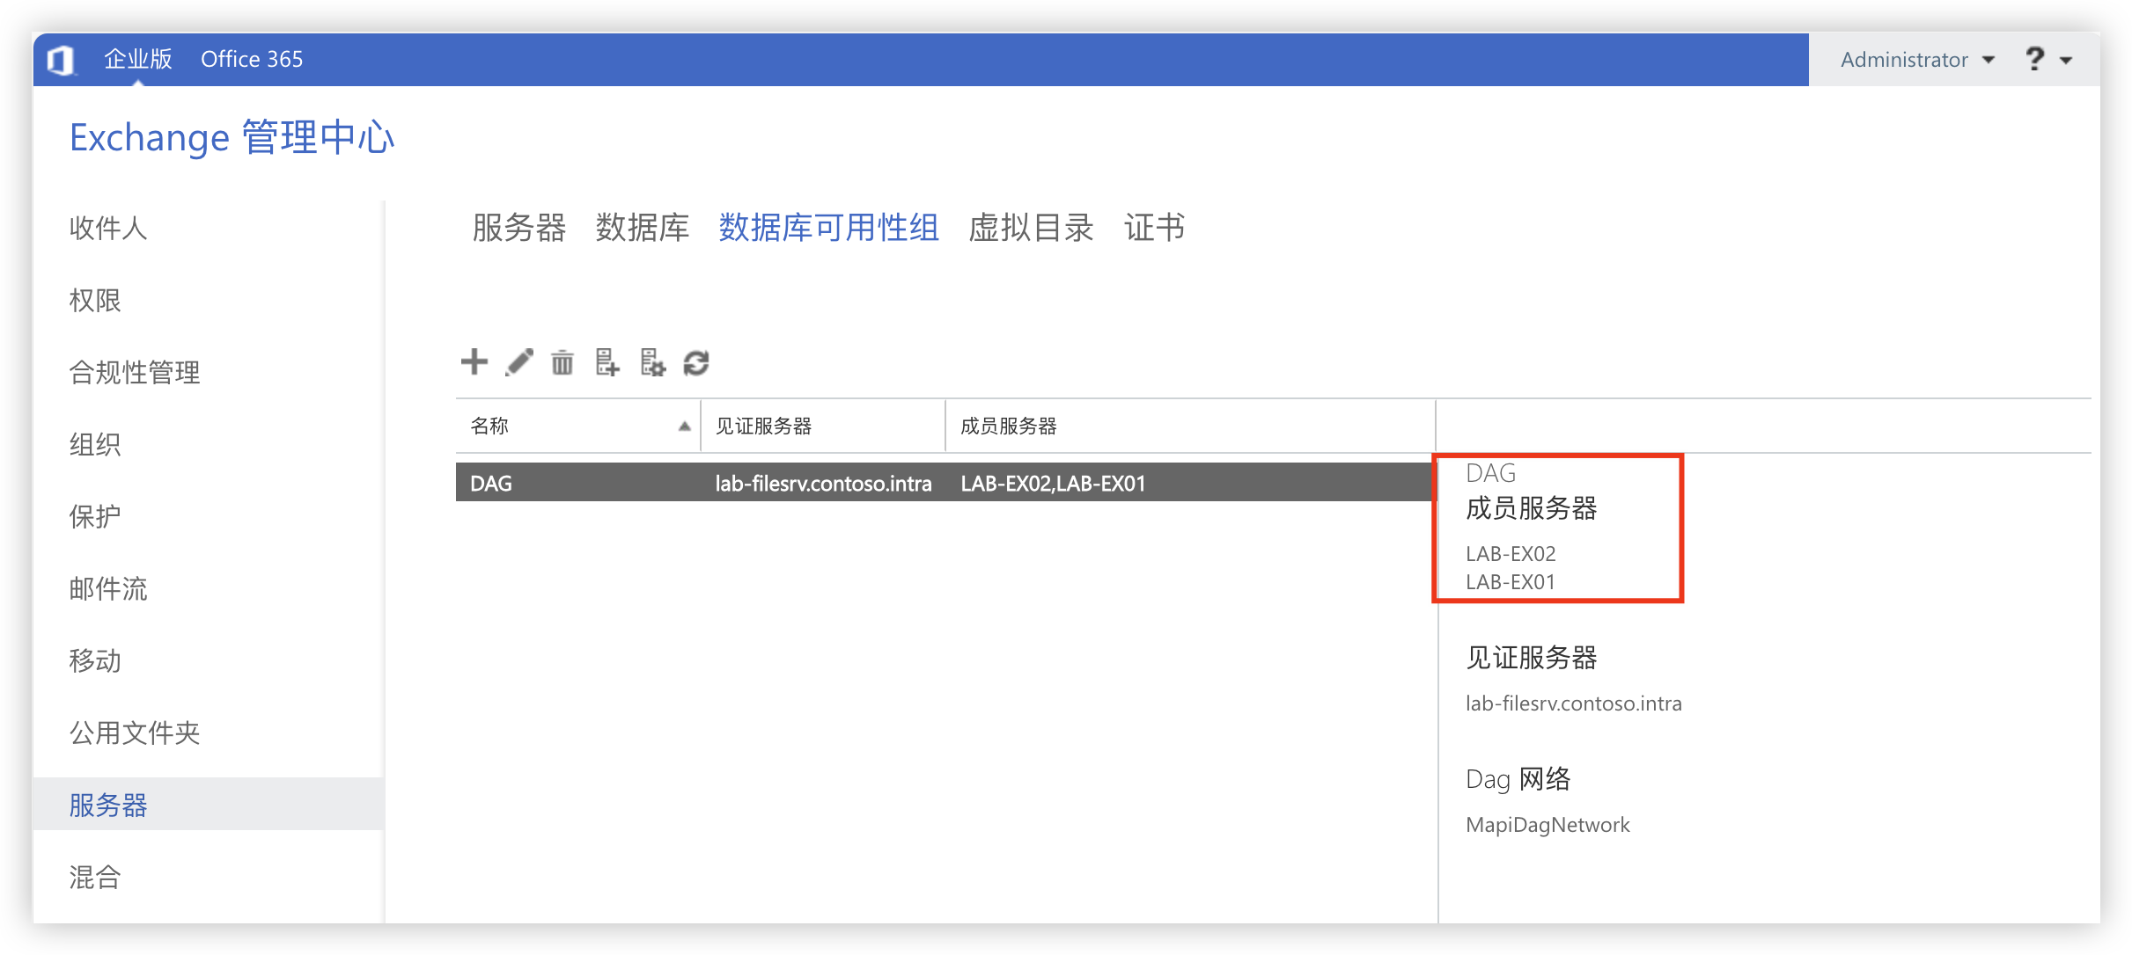Select the DAG row in the table
The width and height of the screenshot is (2132, 955).
click(x=945, y=483)
